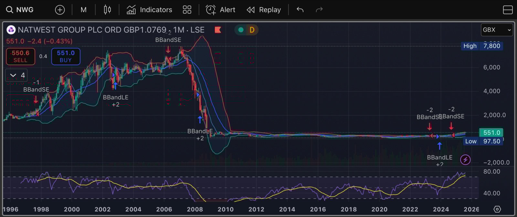
Task: Click the 40.00 RSI scale label
Action: (x=491, y=193)
